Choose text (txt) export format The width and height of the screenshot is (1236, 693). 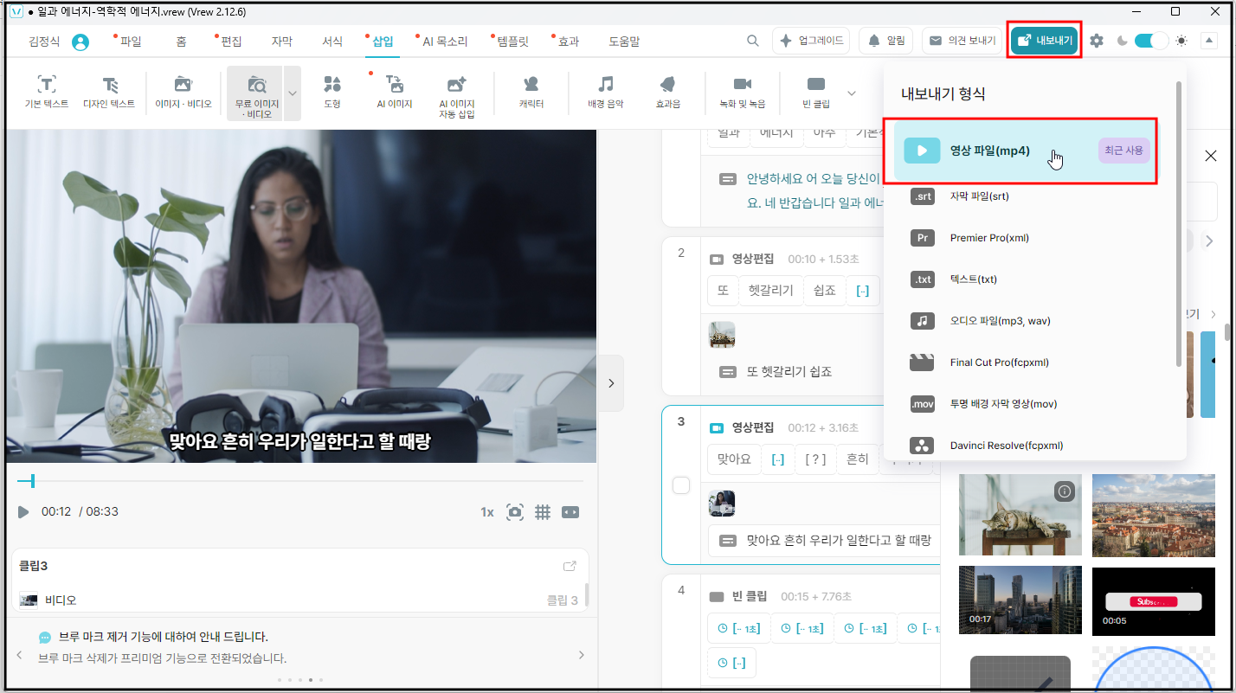point(1029,279)
